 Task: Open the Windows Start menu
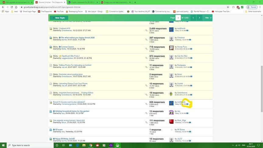click(x=3, y=145)
